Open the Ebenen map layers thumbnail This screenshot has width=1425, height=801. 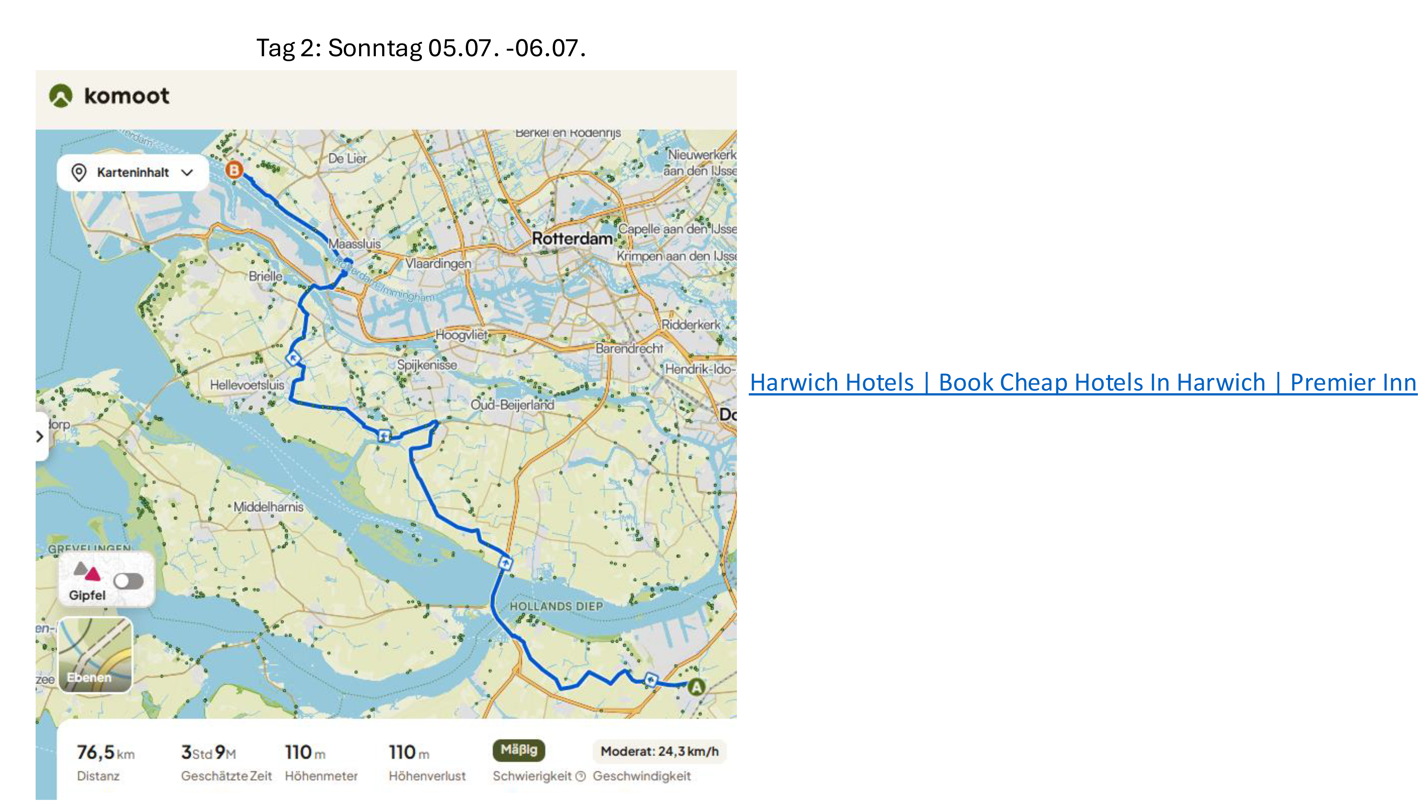point(96,655)
